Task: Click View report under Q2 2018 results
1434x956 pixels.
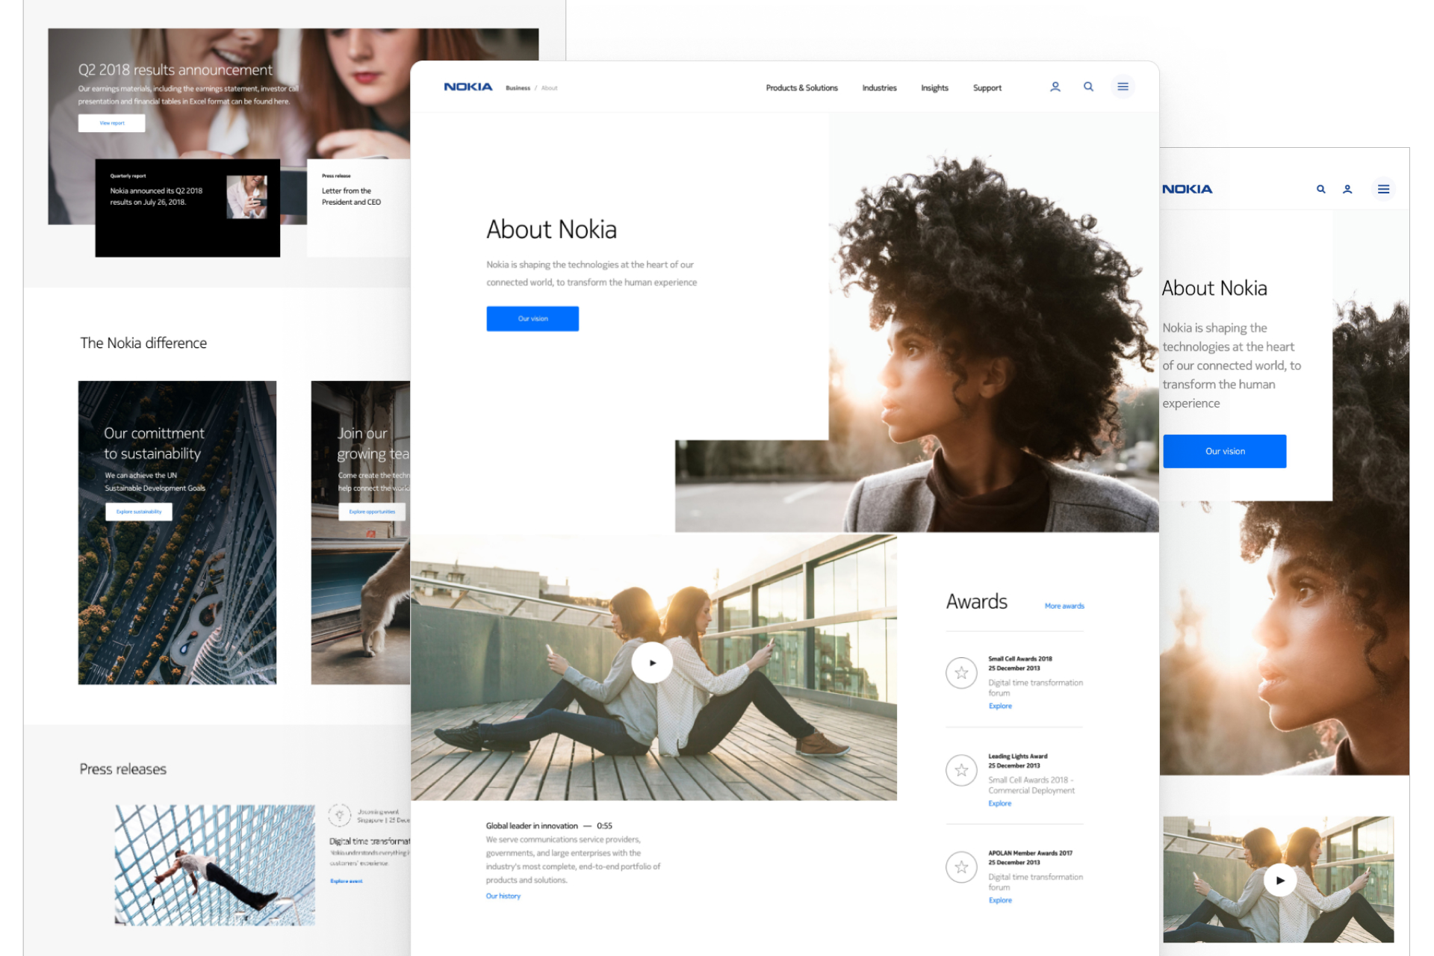Action: [x=111, y=122]
